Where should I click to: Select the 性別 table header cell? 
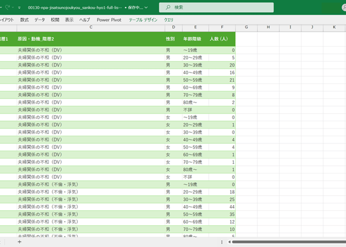point(174,39)
